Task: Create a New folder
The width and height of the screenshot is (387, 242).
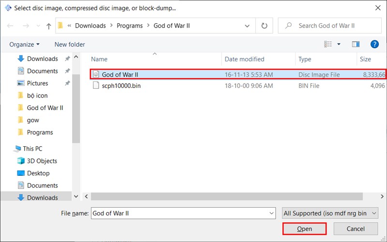Action: pyautogui.click(x=70, y=44)
